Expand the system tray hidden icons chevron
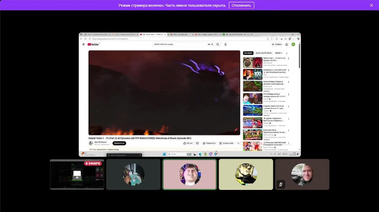The height and width of the screenshot is (212, 379). tap(271, 154)
